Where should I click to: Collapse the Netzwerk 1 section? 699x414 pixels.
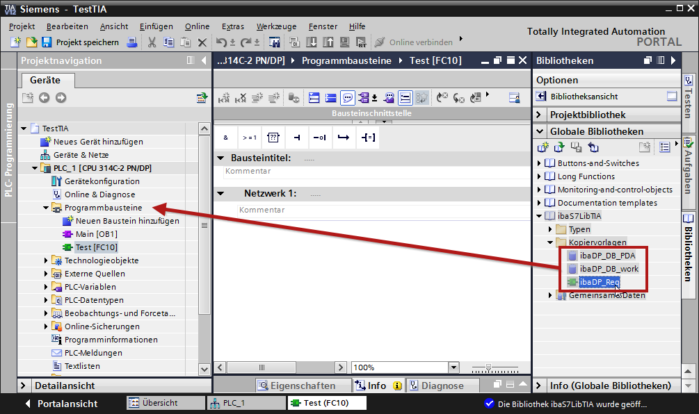pos(220,194)
